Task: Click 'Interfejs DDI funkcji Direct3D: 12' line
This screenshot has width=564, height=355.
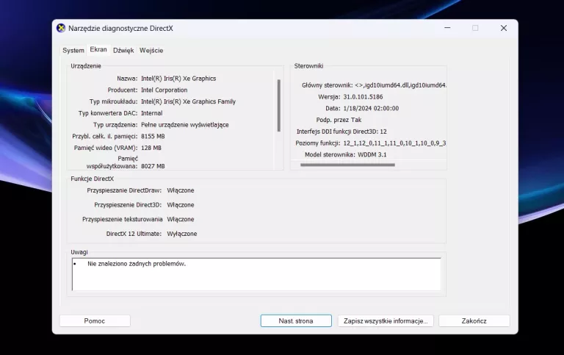Action: (x=341, y=132)
